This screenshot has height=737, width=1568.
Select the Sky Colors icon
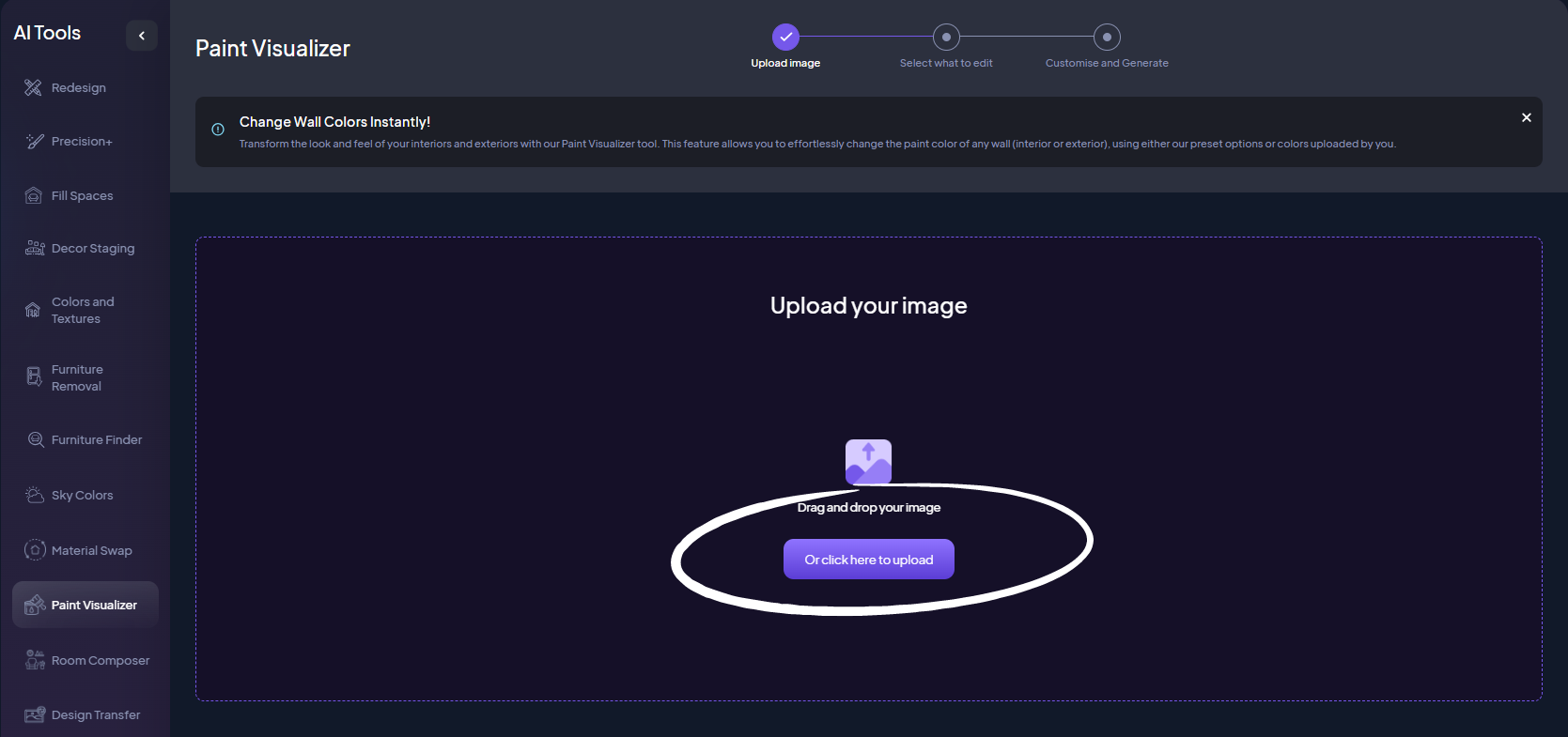(35, 495)
